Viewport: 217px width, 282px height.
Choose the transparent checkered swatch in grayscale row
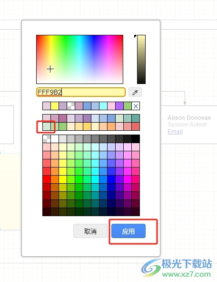point(47,139)
